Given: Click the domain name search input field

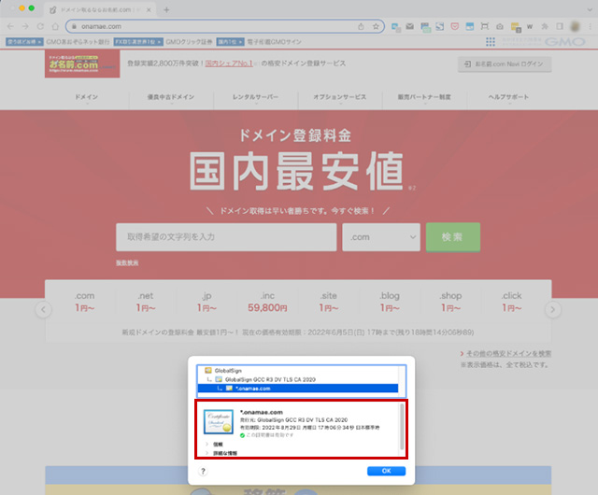Looking at the screenshot, I should pyautogui.click(x=226, y=237).
